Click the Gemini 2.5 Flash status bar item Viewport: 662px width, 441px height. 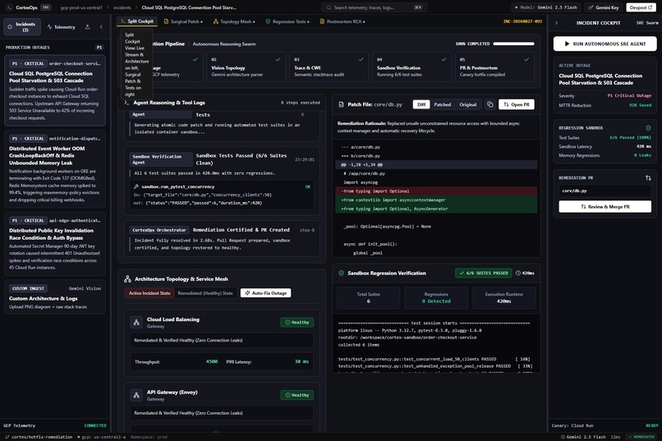click(582, 437)
